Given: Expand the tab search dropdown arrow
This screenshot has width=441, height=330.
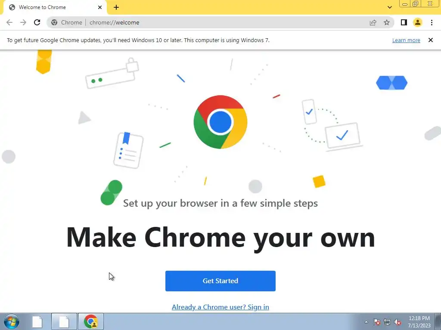Looking at the screenshot, I should point(389,7).
